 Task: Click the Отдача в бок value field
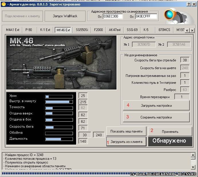[x=83, y=121]
